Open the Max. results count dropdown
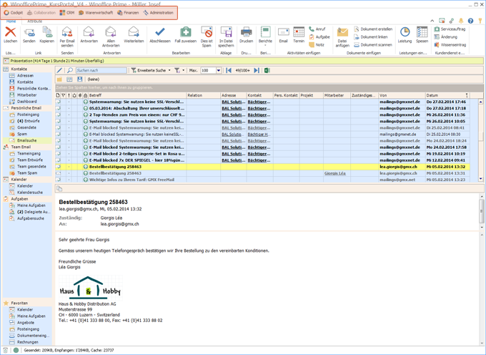 [x=219, y=70]
